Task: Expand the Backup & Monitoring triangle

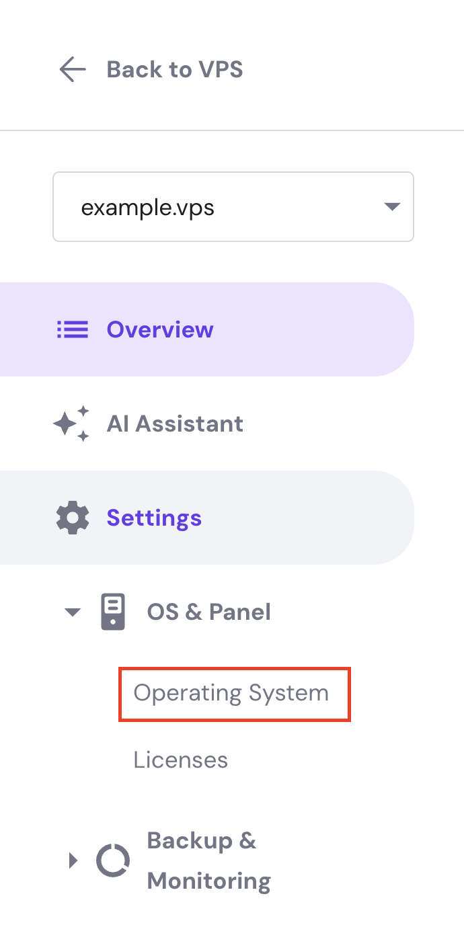Action: (x=73, y=860)
